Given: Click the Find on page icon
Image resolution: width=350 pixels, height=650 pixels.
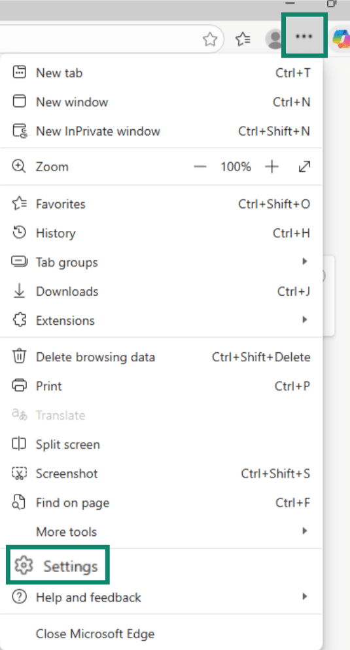Looking at the screenshot, I should click(x=19, y=502).
